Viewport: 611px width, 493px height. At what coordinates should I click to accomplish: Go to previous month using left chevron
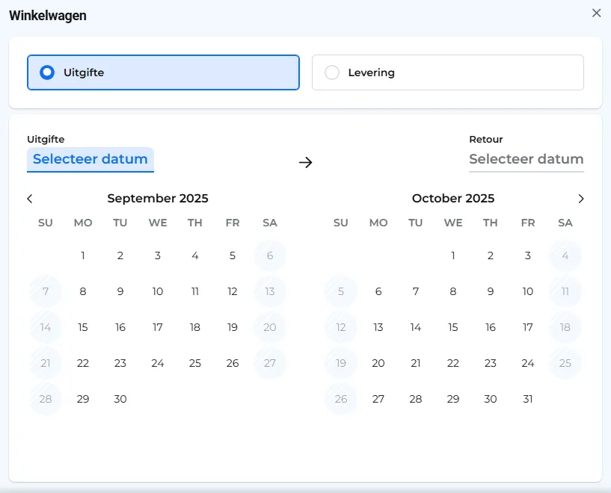pyautogui.click(x=30, y=199)
